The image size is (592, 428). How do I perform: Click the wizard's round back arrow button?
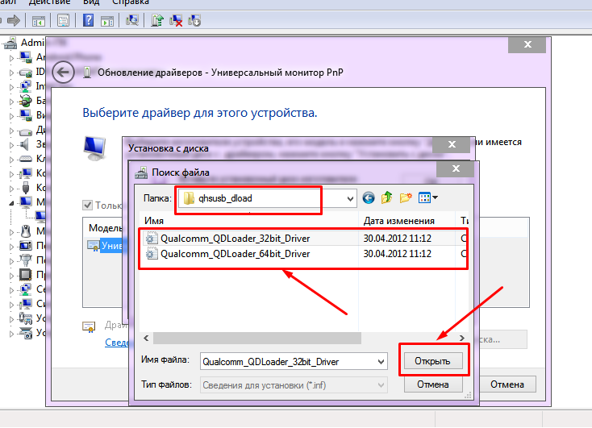click(x=63, y=72)
